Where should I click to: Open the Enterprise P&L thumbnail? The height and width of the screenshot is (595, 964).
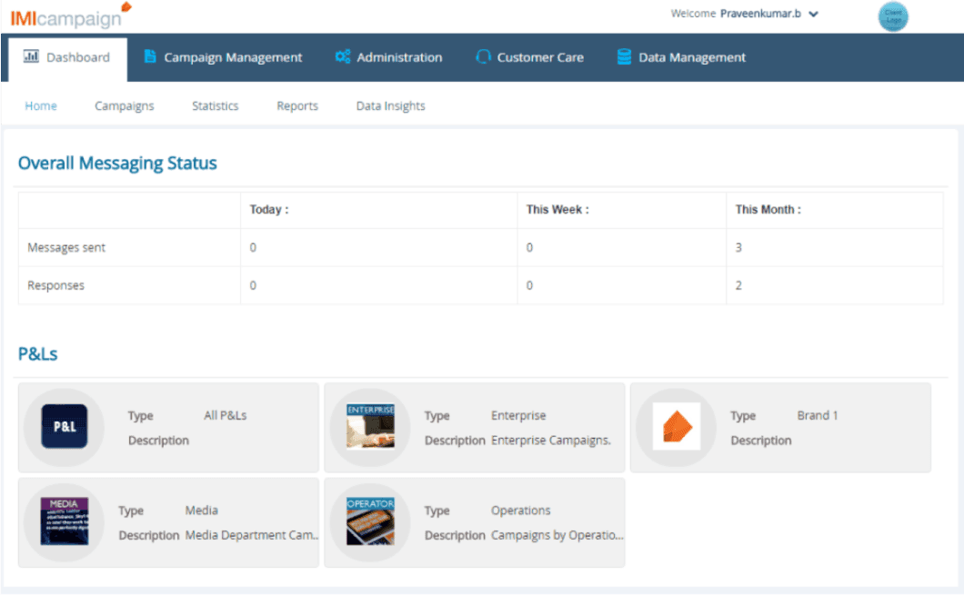(370, 426)
